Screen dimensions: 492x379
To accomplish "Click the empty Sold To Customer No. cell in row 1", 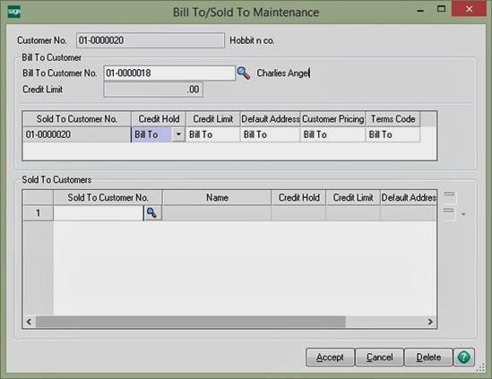I will 99,213.
